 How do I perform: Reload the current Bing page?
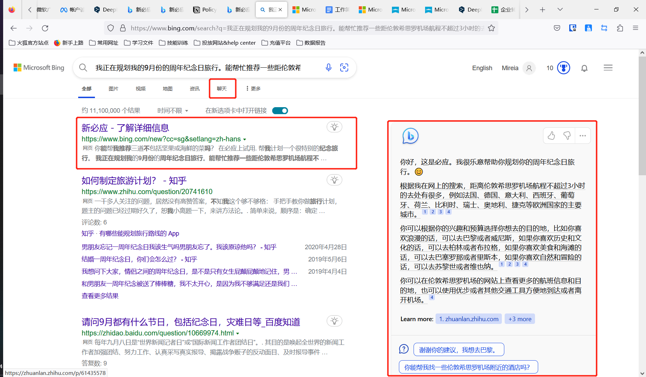[x=45, y=28]
